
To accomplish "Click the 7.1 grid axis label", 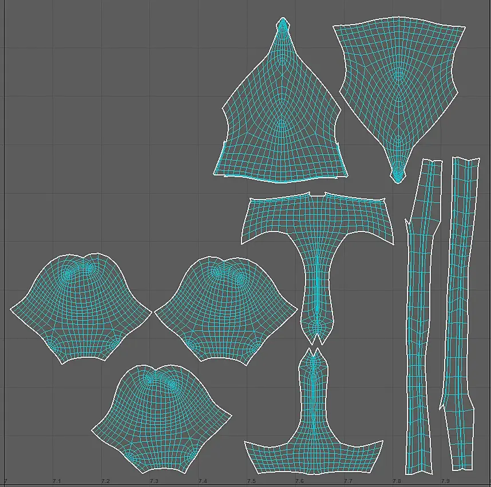I will [x=57, y=481].
